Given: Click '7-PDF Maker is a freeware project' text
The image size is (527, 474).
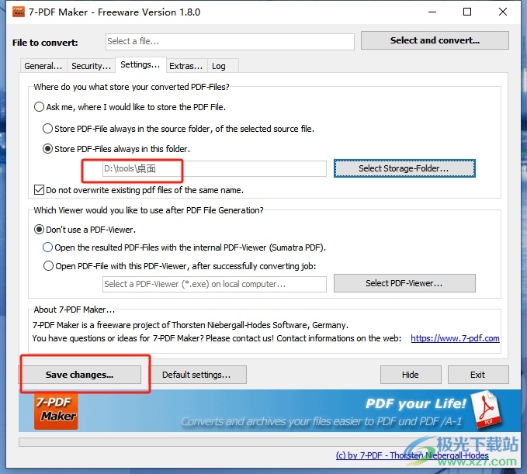Looking at the screenshot, I should 190,325.
